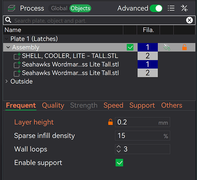The image size is (197, 180).
Task: Open filament dropdown for second Seahawks Wordmark
Action: [148, 73]
